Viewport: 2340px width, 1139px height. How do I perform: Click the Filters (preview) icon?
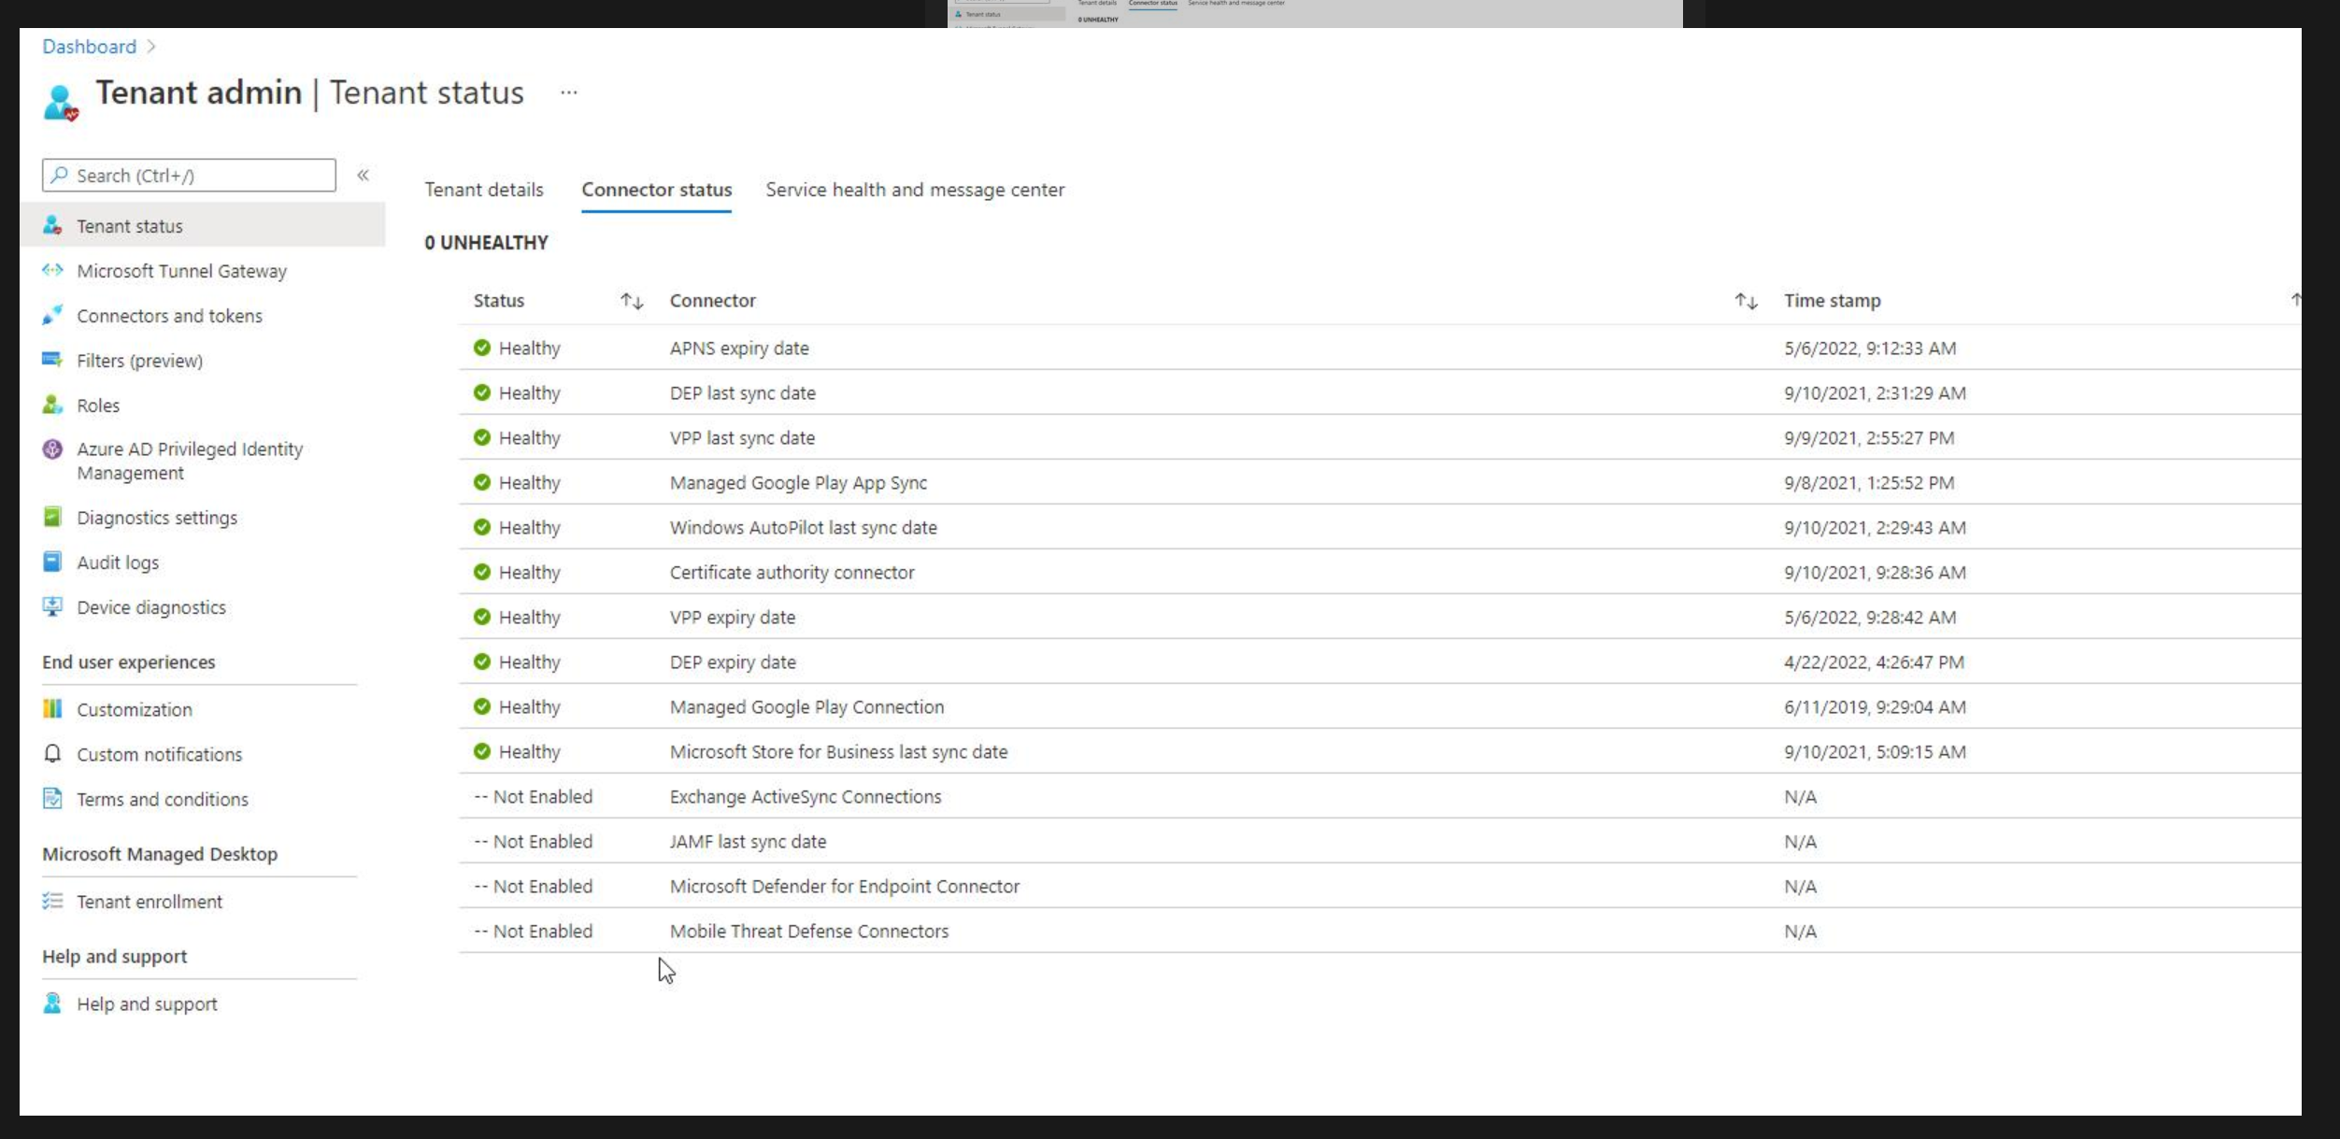(x=52, y=360)
